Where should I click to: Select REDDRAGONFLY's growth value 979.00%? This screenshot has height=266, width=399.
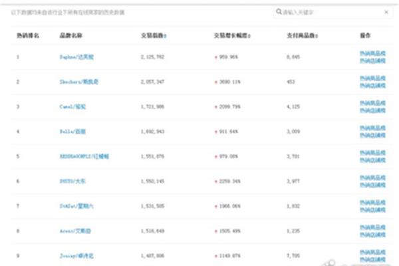[229, 156]
